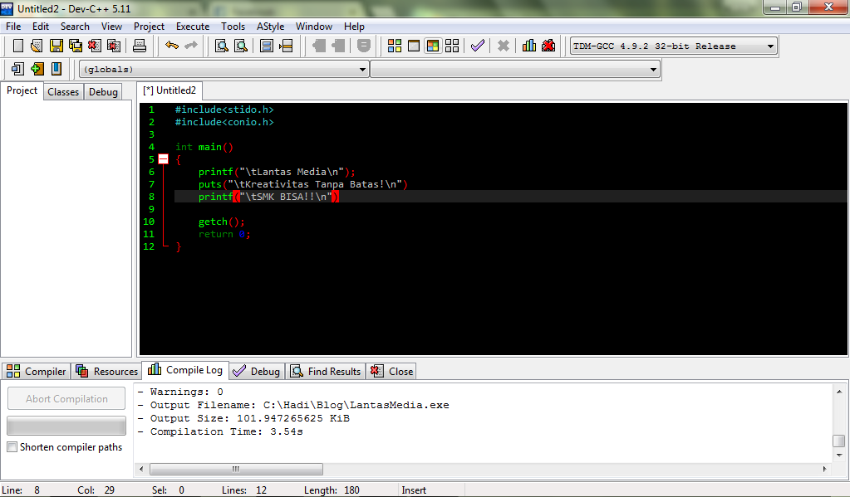Viewport: 850px width, 497px height.
Task: Enable the Shorten compiler paths checkbox
Action: coord(12,446)
